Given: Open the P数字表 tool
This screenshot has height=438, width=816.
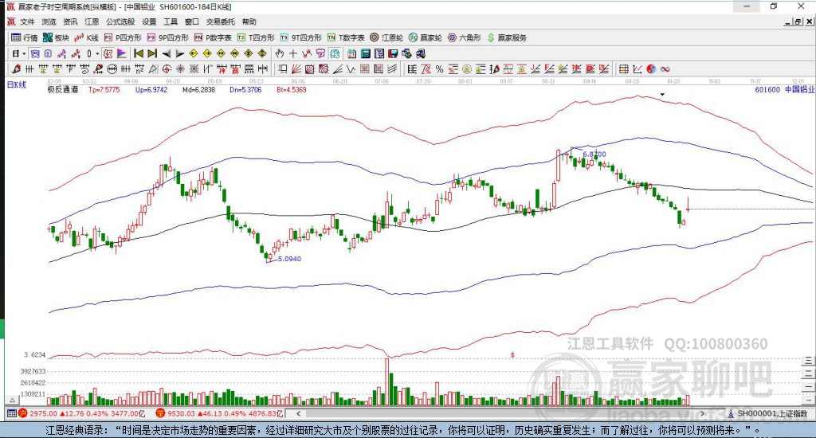Looking at the screenshot, I should click(x=213, y=37).
